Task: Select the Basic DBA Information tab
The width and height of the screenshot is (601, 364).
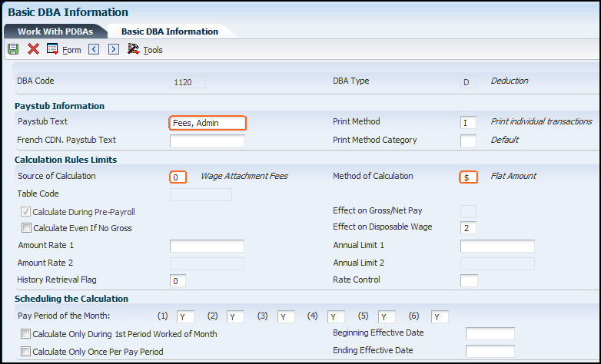Action: (x=170, y=31)
